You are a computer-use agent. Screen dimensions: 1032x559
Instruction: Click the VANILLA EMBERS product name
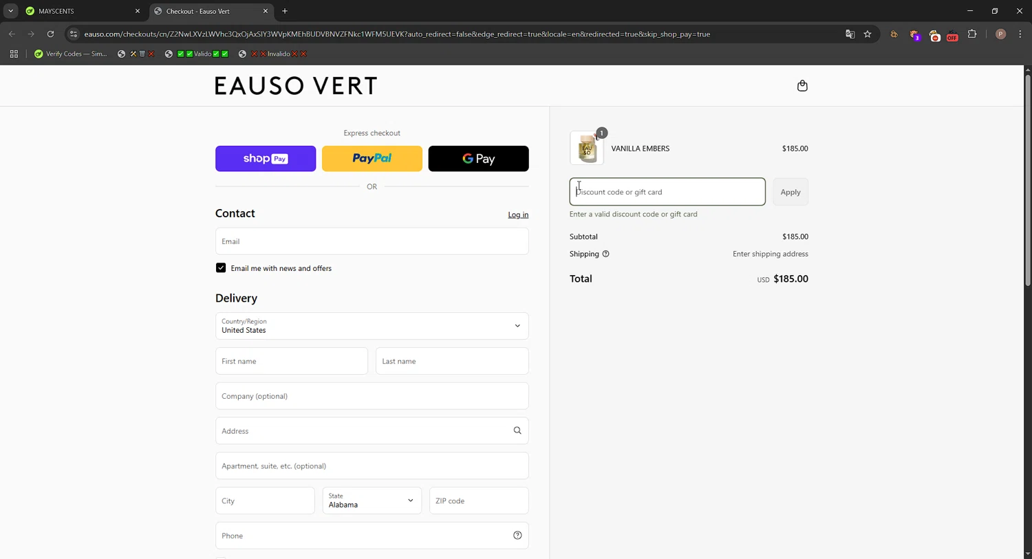click(641, 149)
